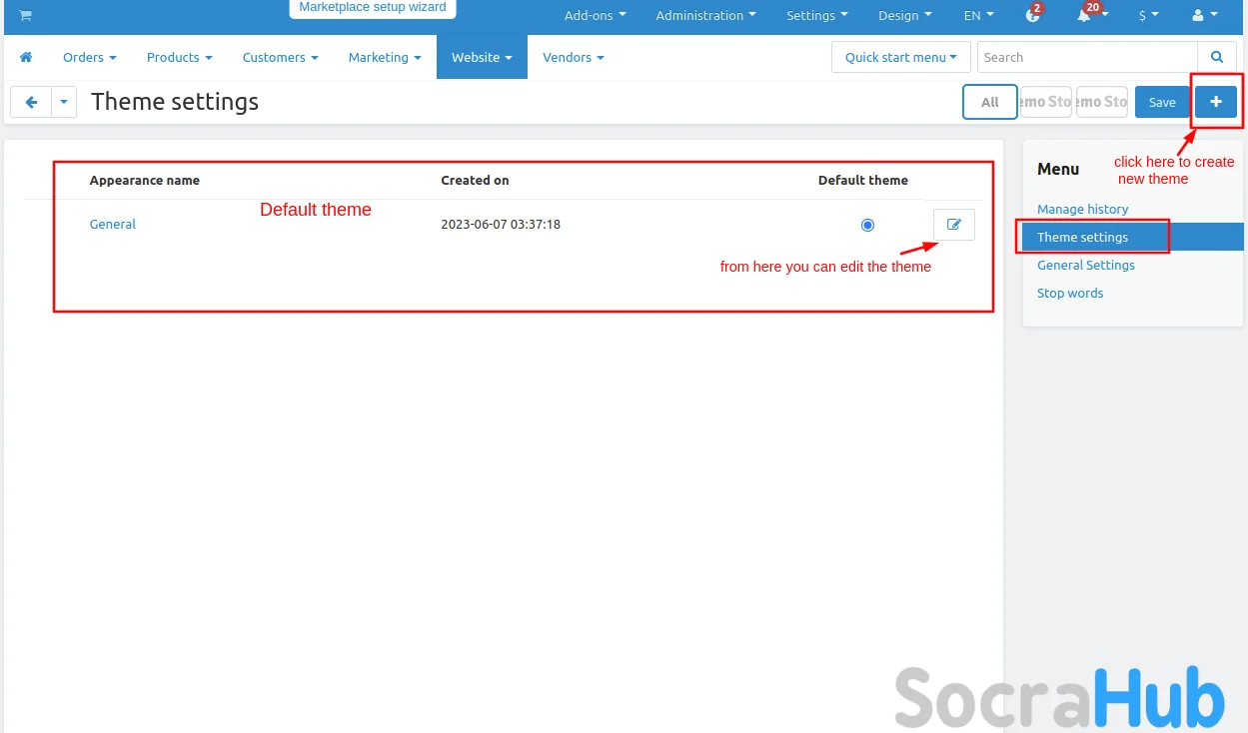Image resolution: width=1248 pixels, height=733 pixels.
Task: Open the Customers menu
Action: (x=280, y=57)
